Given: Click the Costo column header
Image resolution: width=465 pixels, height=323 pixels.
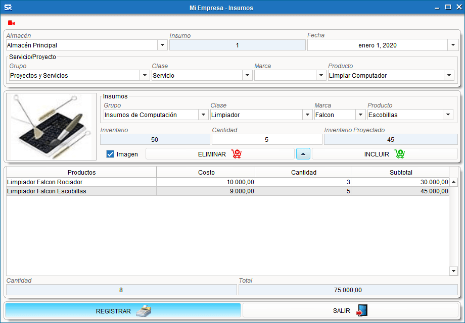Looking at the screenshot, I should 206,172.
